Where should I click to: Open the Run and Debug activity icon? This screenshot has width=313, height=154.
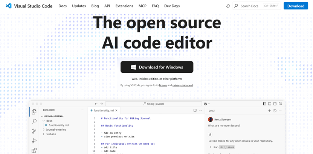(x=34, y=141)
